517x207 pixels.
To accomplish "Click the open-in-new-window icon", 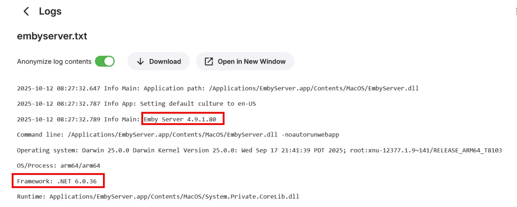I will [x=209, y=61].
